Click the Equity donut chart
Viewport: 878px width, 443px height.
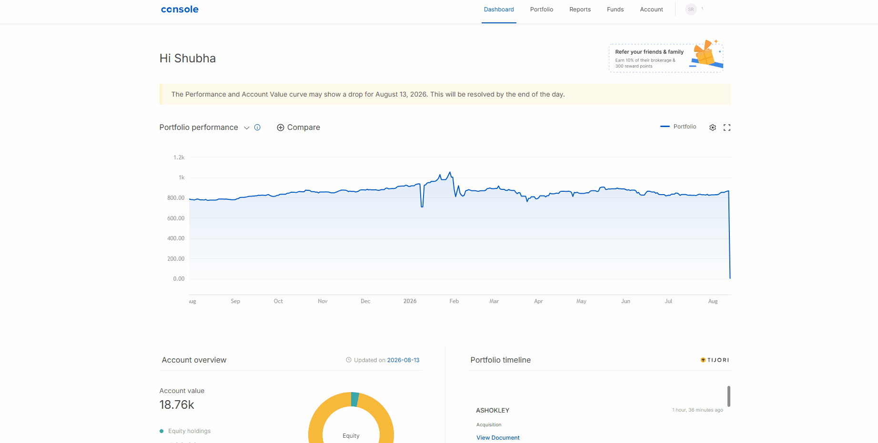click(x=351, y=418)
